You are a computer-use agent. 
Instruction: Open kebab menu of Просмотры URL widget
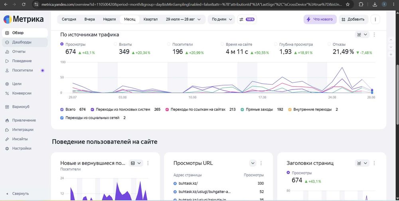(x=261, y=163)
